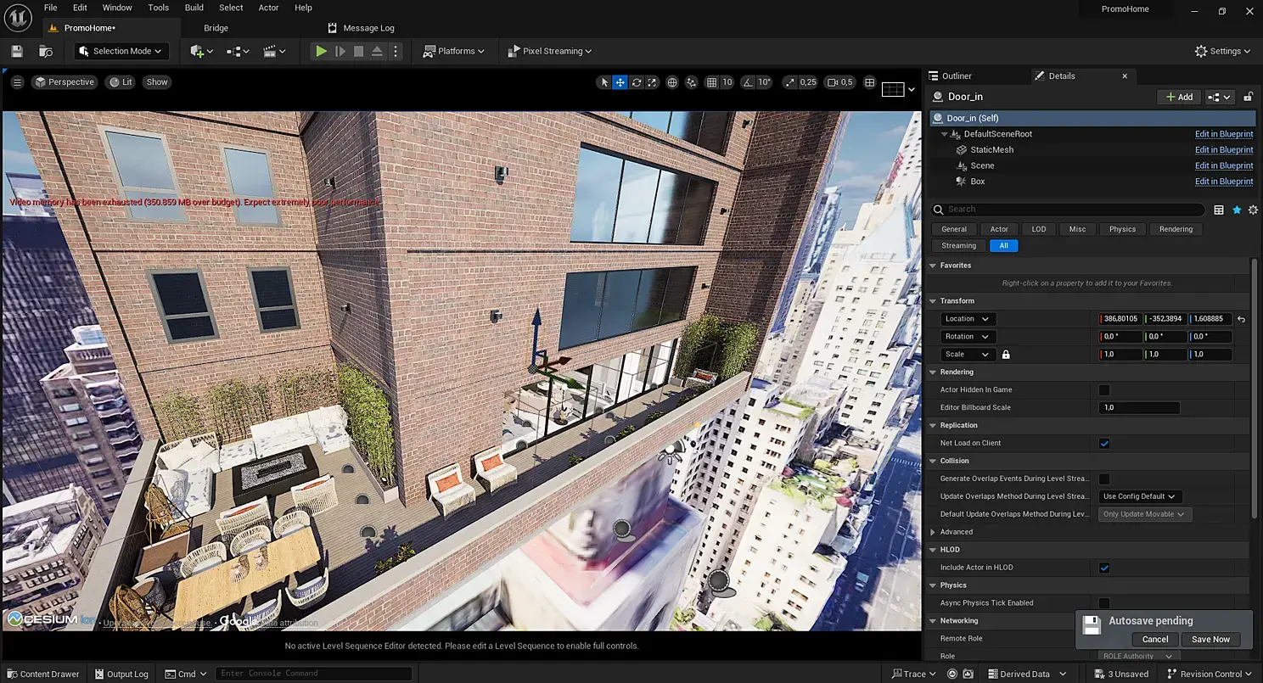Select the translate (move) gizmo tool

coord(620,82)
